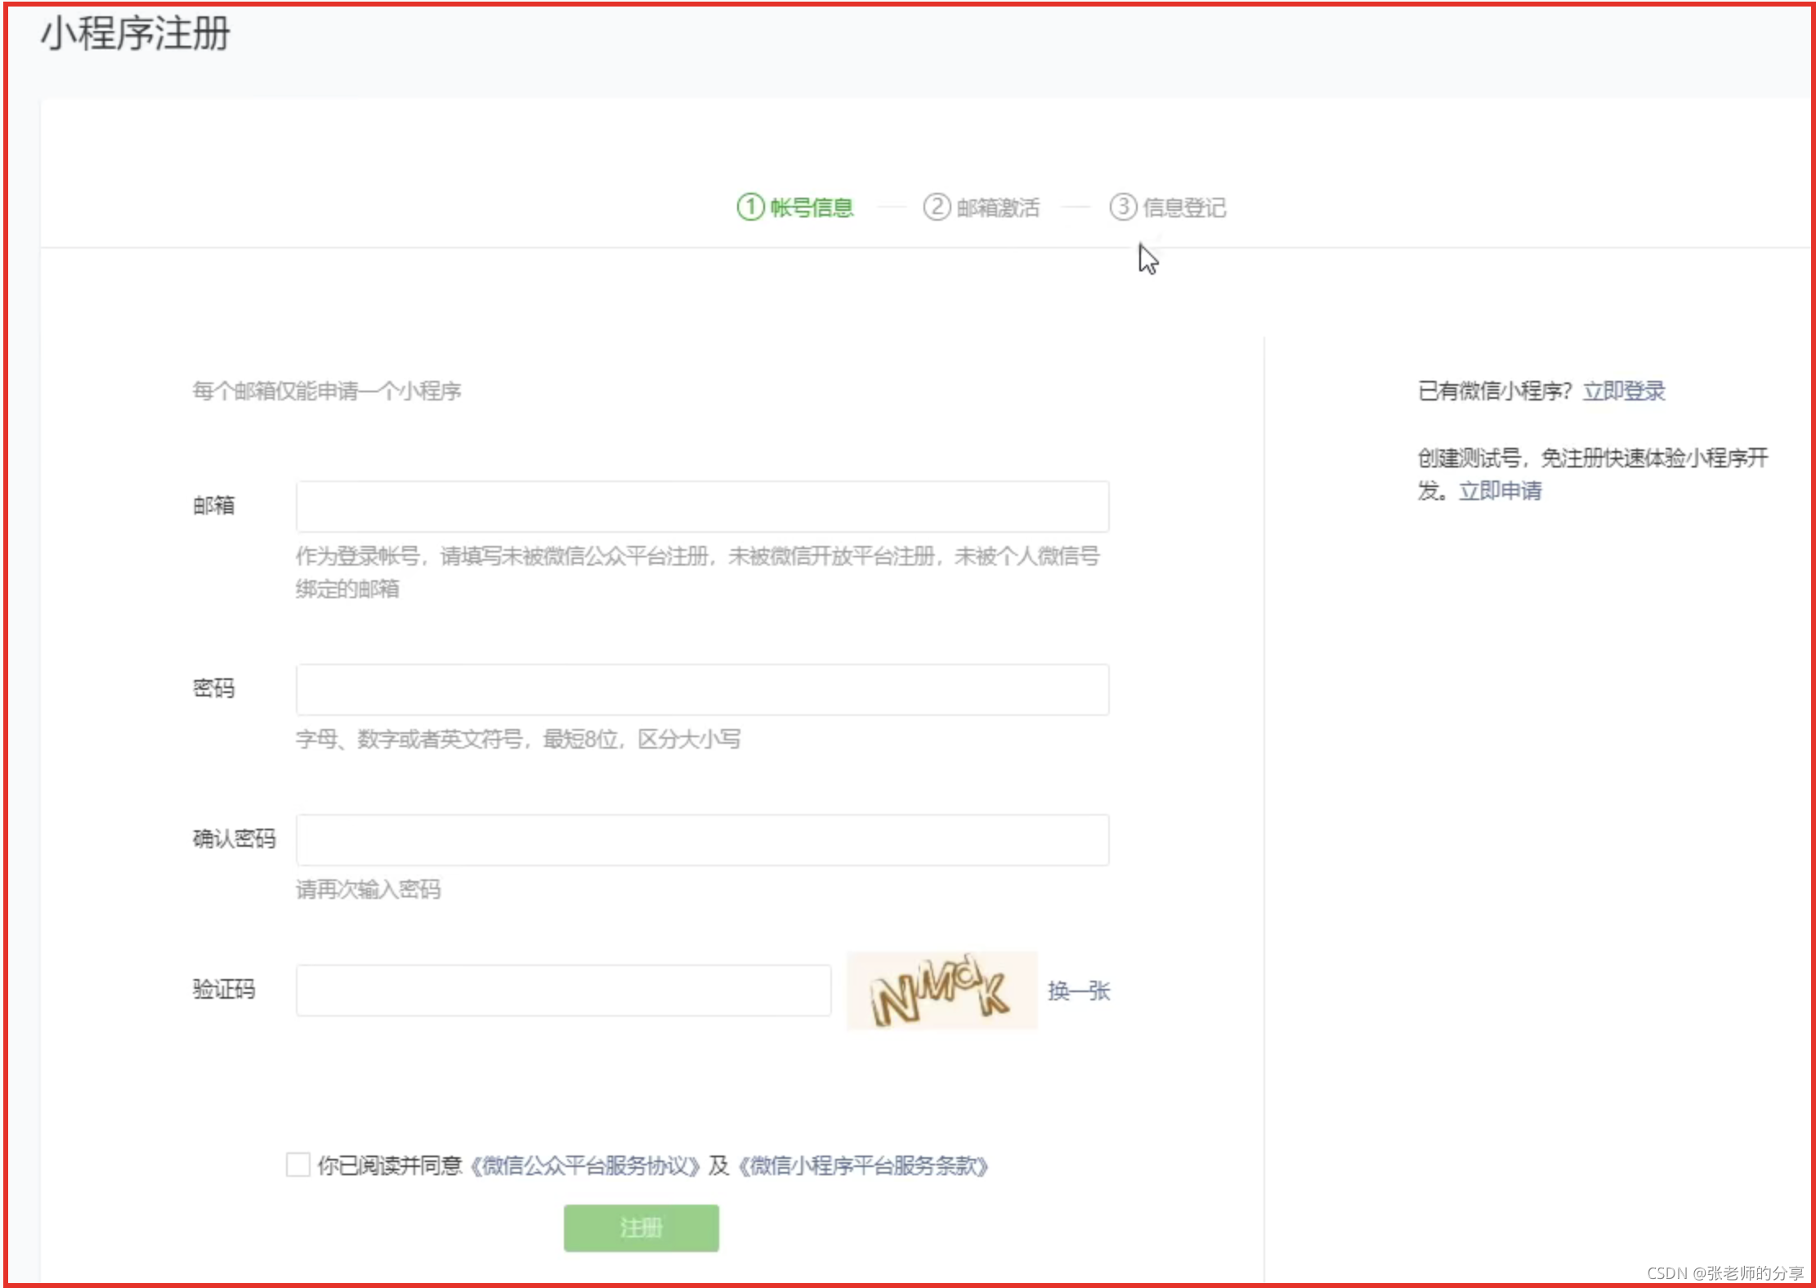Select the 信息登记 step label

click(x=1184, y=208)
